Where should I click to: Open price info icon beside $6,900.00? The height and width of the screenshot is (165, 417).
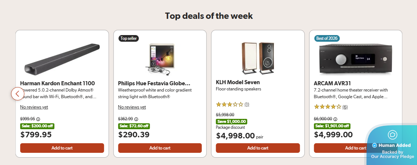pos(336,119)
